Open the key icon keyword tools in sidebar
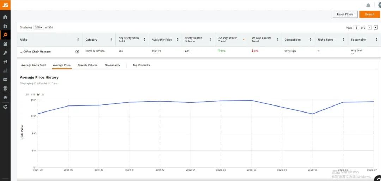 [5, 53]
